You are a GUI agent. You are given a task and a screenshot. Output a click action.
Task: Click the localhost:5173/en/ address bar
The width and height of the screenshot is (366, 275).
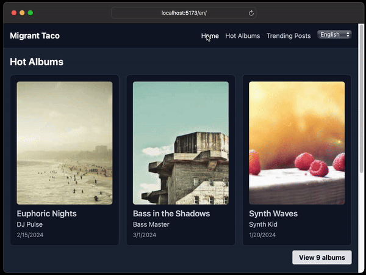pyautogui.click(x=184, y=13)
